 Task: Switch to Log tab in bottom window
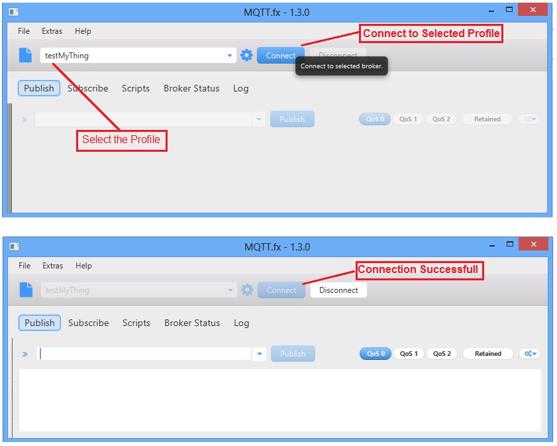click(x=242, y=323)
